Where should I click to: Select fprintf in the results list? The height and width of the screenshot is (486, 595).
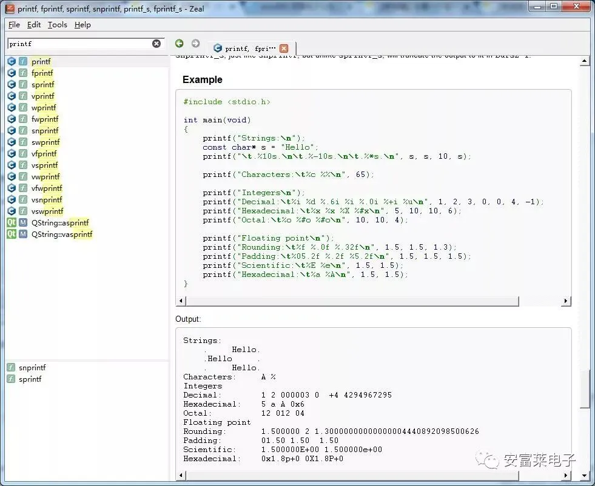(42, 73)
